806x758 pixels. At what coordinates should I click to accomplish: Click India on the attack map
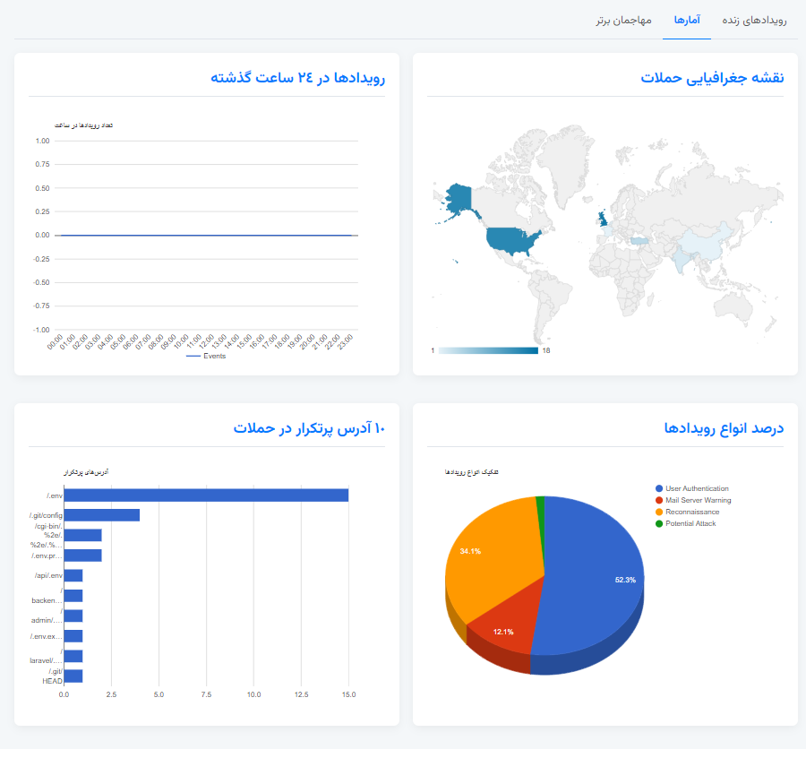pyautogui.click(x=680, y=260)
